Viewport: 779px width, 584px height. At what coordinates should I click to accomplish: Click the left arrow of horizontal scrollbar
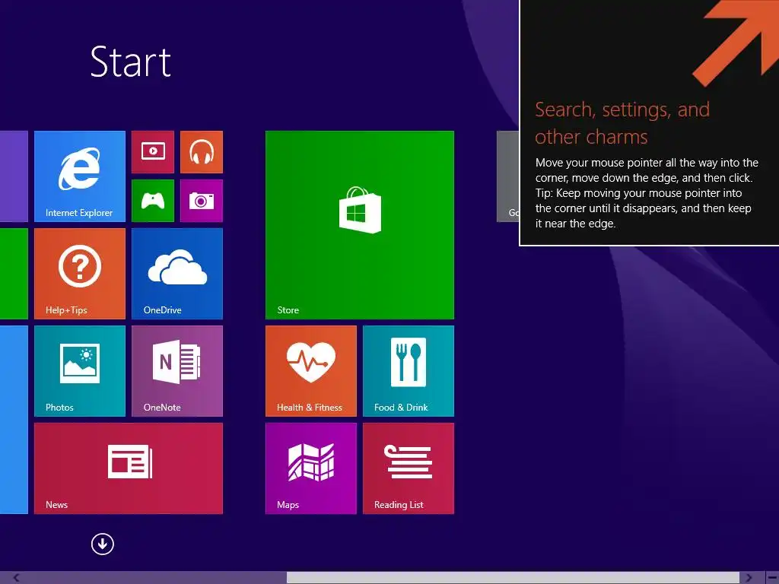click(x=17, y=578)
